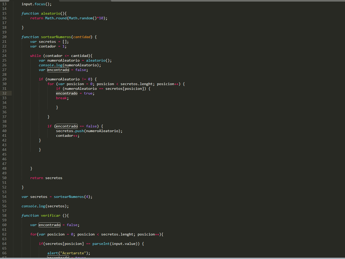Click line number 50 in the gutter
345x259 pixels.
pyautogui.click(x=4, y=178)
